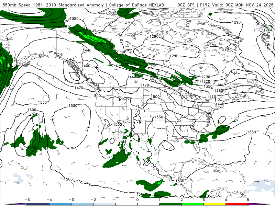Click the '850mb Speed 1981-2010 Standardized Anomaly' title
The image size is (275, 206).
point(53,5)
